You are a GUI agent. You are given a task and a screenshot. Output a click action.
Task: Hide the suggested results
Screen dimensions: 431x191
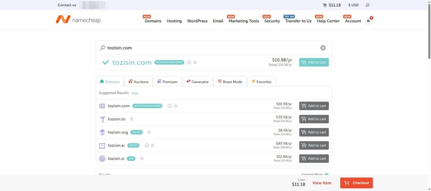pos(135,93)
